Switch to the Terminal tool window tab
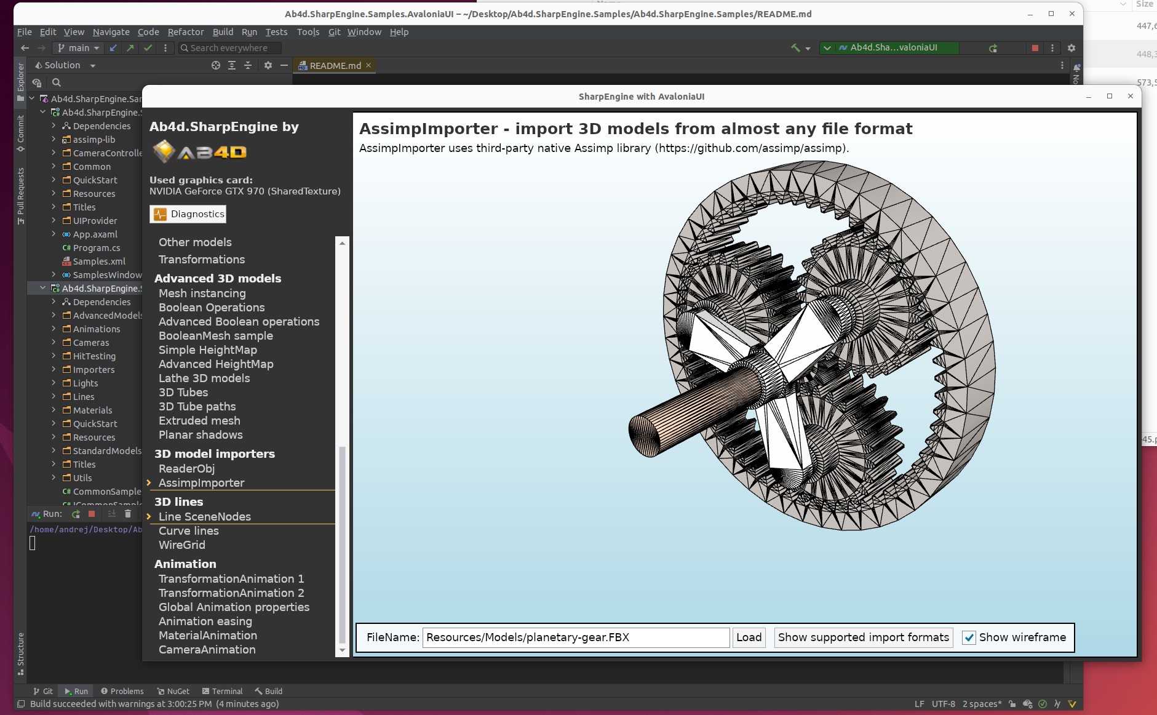1157x715 pixels. [222, 691]
